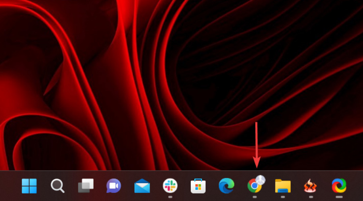Open Google Chrome taskbar icon
The height and width of the screenshot is (201, 363).
pyautogui.click(x=254, y=186)
